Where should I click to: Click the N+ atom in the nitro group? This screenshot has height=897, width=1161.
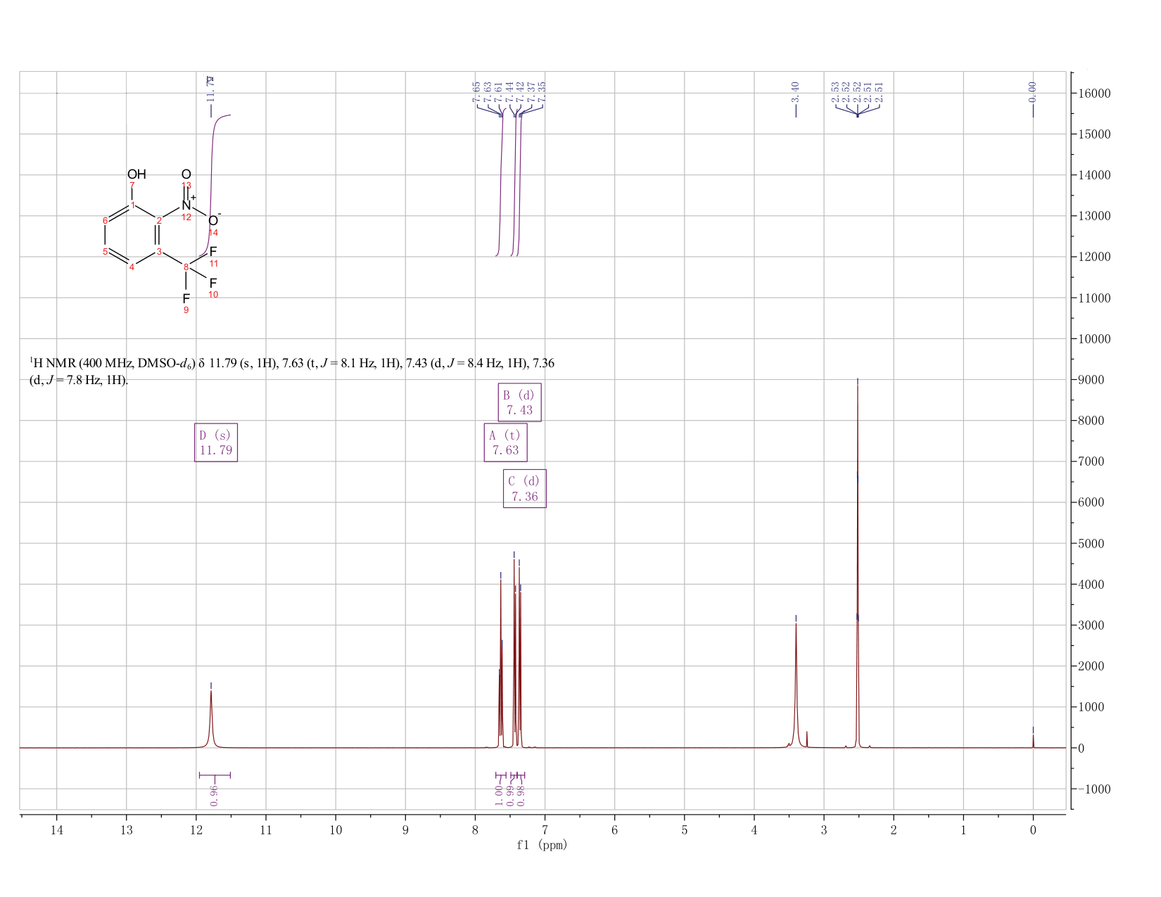tap(188, 204)
